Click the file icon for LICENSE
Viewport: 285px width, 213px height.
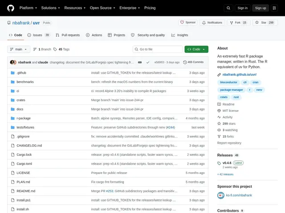pos(12,173)
